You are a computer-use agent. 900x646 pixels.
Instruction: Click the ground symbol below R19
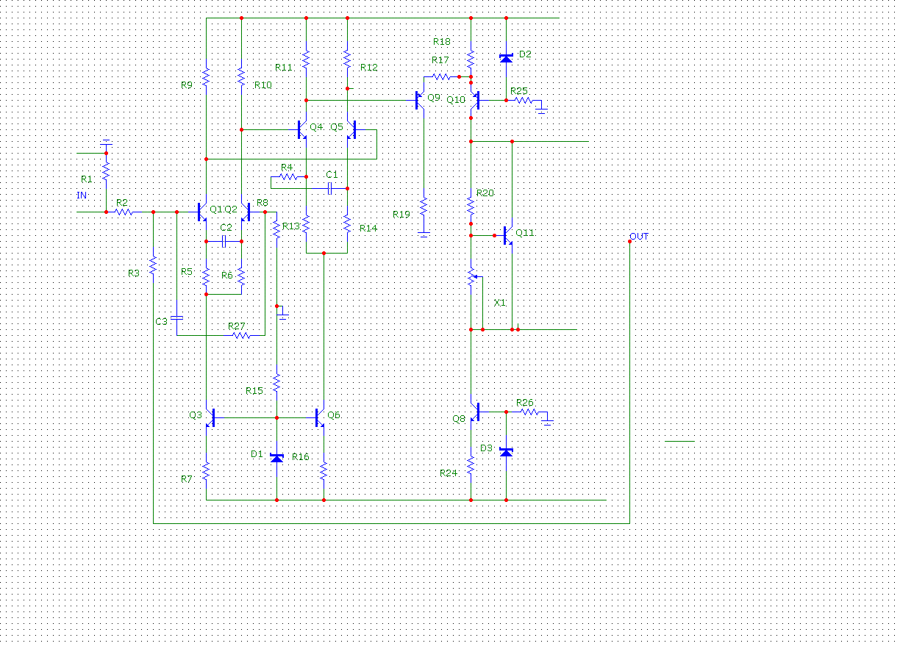424,233
